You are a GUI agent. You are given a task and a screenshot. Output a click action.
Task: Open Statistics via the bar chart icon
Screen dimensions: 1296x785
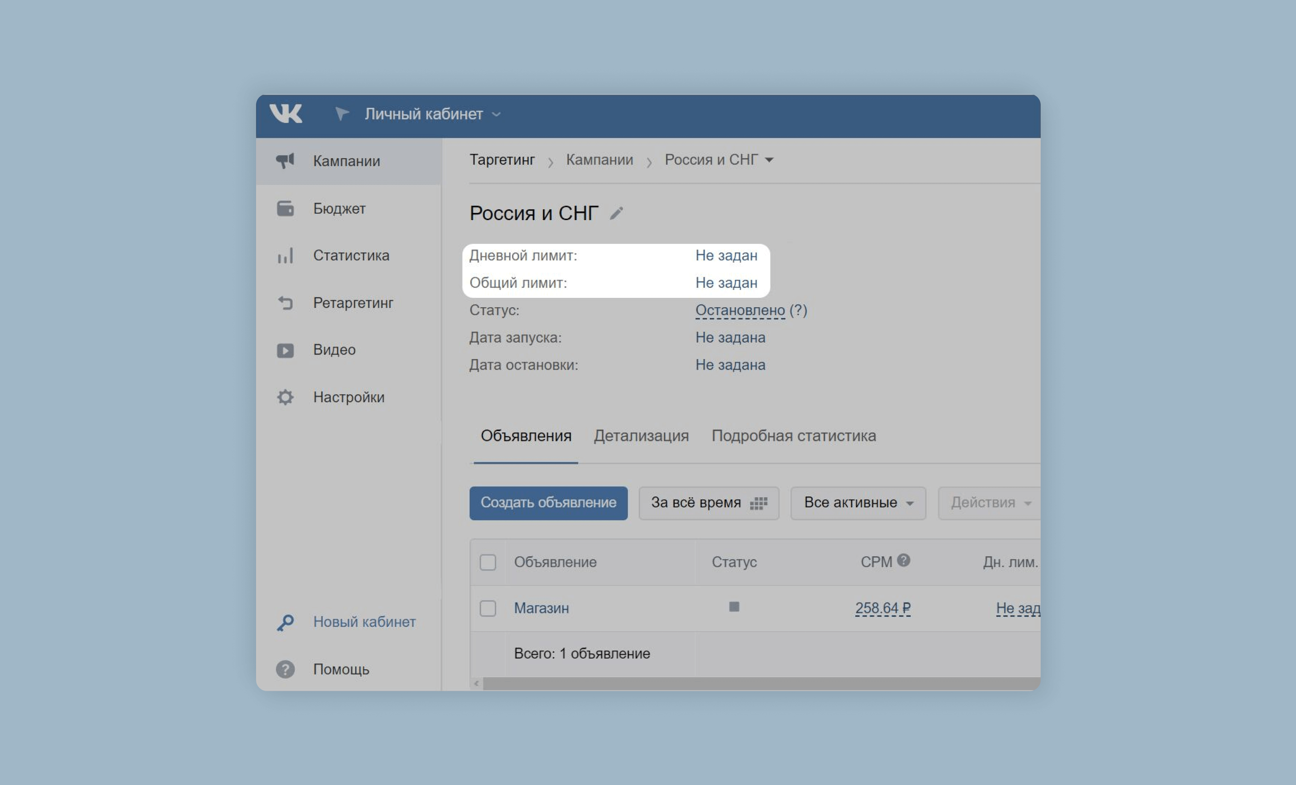(x=285, y=256)
